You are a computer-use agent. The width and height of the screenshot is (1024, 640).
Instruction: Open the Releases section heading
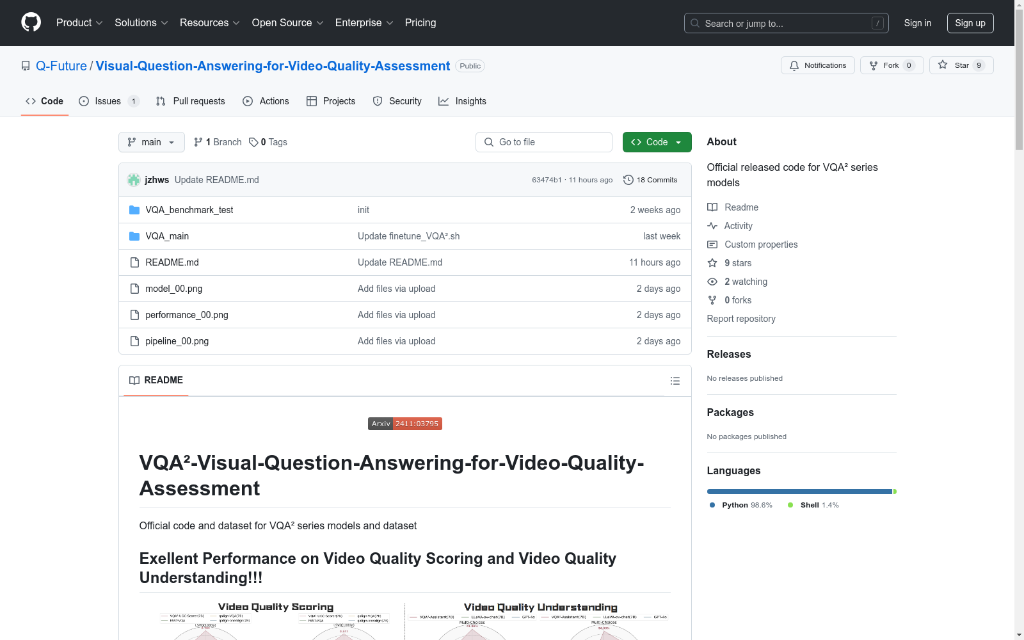point(729,354)
